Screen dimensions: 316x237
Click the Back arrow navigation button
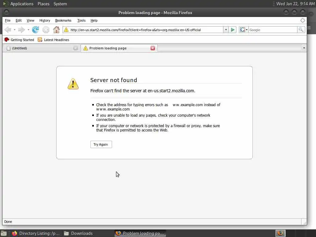pyautogui.click(x=8, y=30)
